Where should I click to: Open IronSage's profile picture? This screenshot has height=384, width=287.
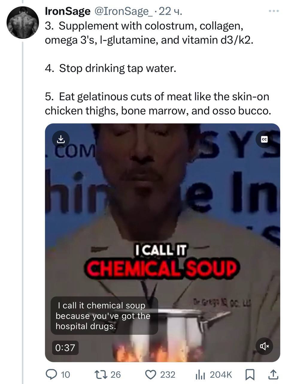point(22,23)
